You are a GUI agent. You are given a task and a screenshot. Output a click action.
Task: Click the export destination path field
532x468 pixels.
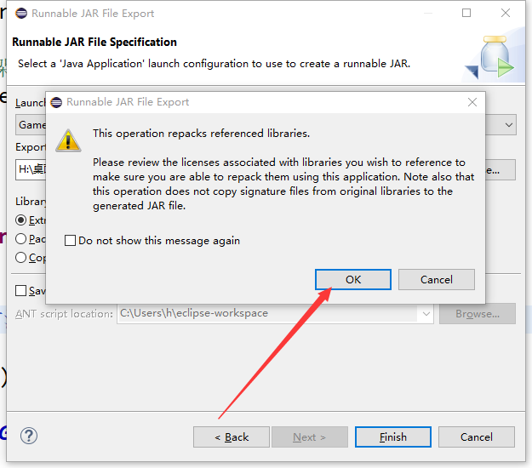coord(31,169)
